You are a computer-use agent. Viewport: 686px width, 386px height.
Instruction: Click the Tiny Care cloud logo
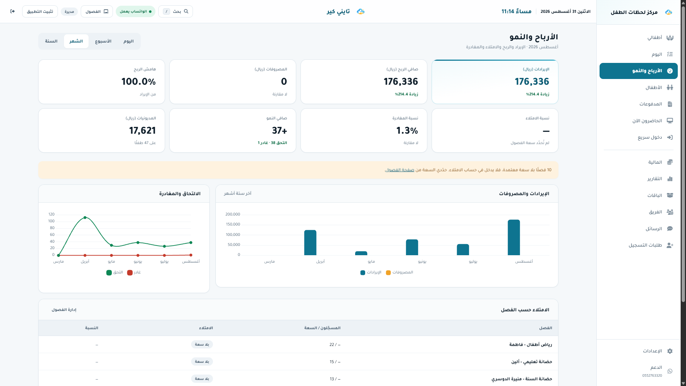pos(361,11)
